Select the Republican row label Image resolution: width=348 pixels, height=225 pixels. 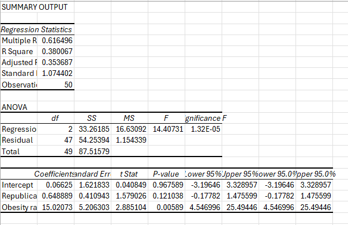(19, 196)
